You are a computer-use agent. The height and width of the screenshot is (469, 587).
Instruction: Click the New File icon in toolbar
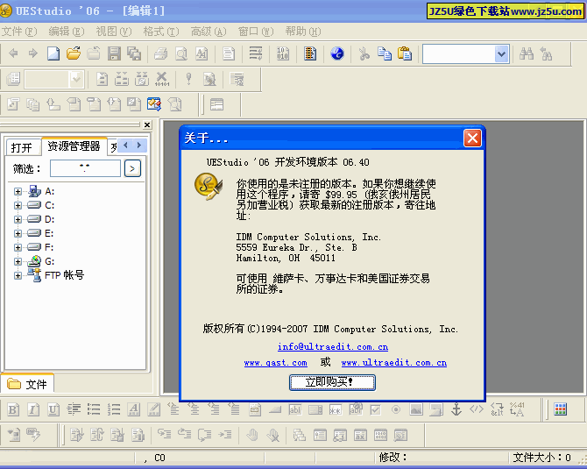click(x=53, y=53)
